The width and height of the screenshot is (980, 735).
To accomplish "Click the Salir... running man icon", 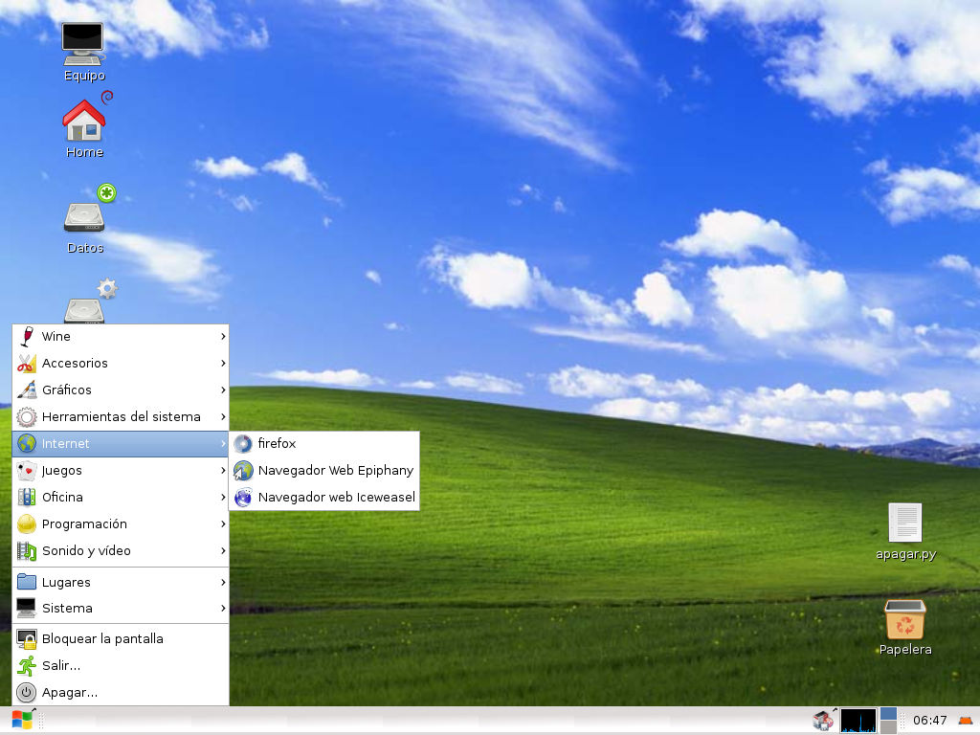I will click(26, 666).
